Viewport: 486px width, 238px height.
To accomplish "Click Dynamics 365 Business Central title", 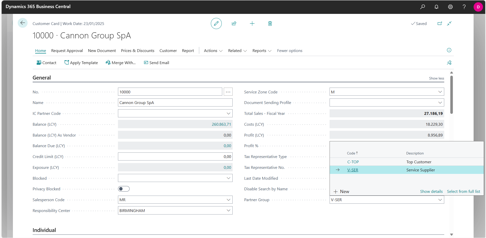I will pyautogui.click(x=38, y=7).
